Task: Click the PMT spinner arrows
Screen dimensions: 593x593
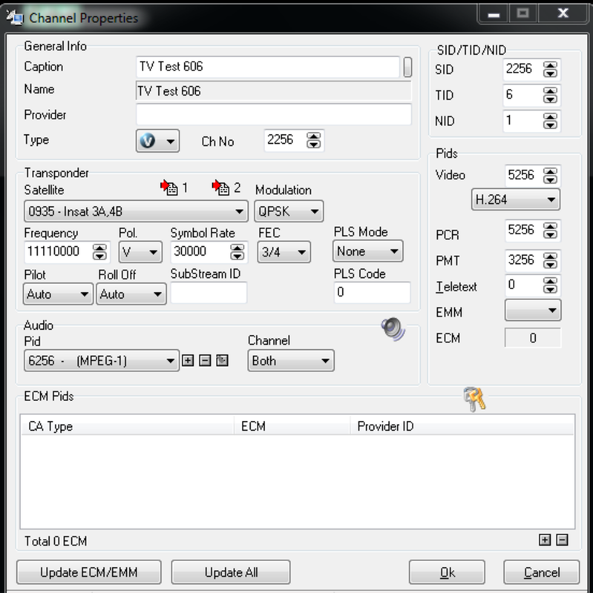Action: tap(550, 261)
